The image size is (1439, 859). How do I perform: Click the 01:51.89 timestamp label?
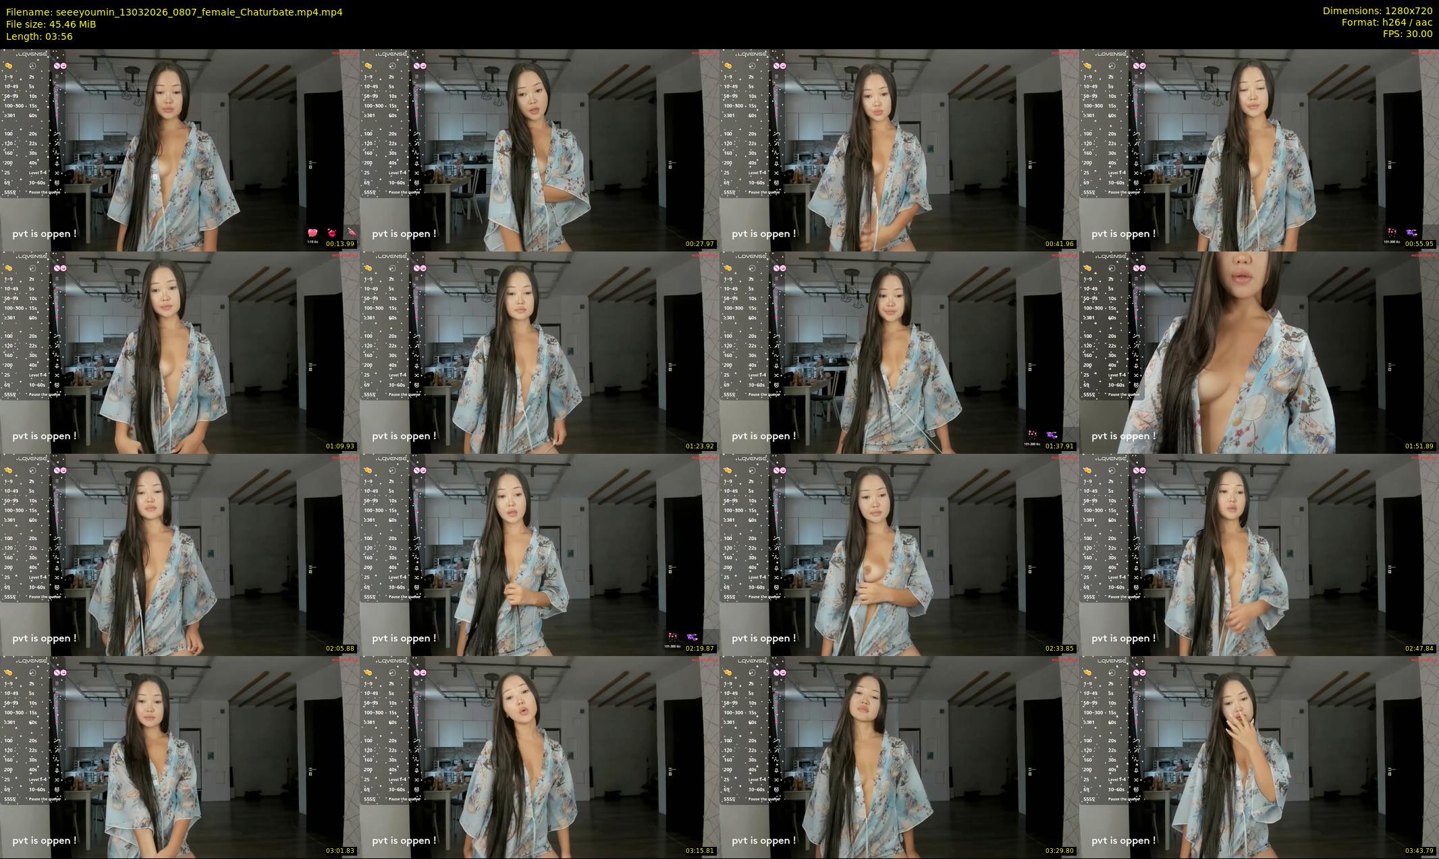pos(1419,446)
